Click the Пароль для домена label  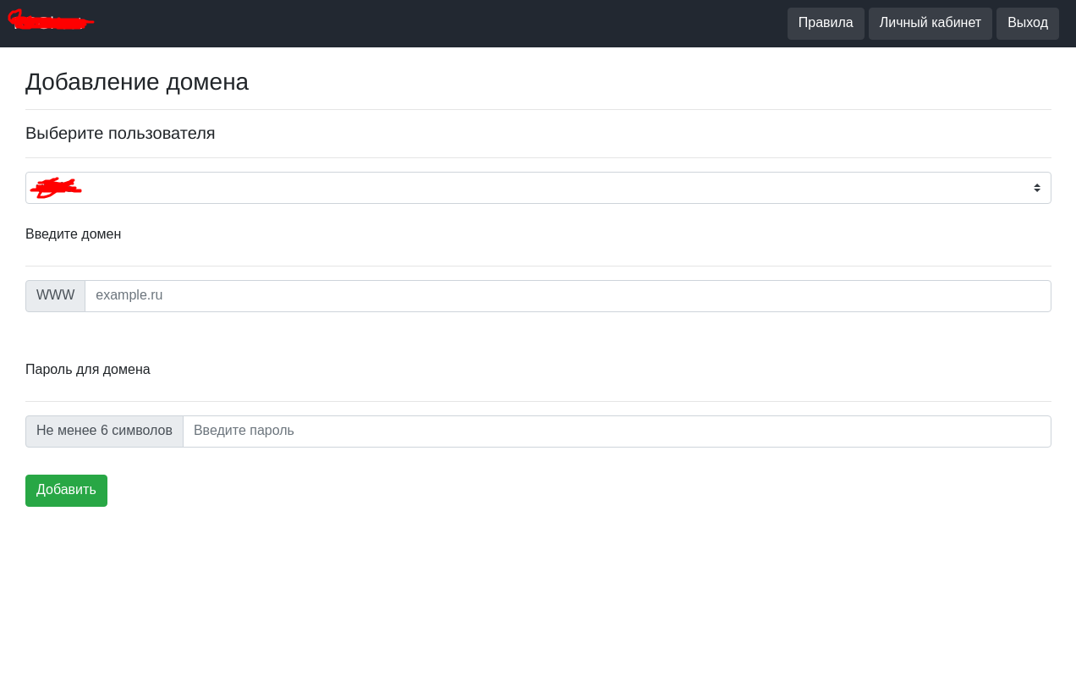88,370
